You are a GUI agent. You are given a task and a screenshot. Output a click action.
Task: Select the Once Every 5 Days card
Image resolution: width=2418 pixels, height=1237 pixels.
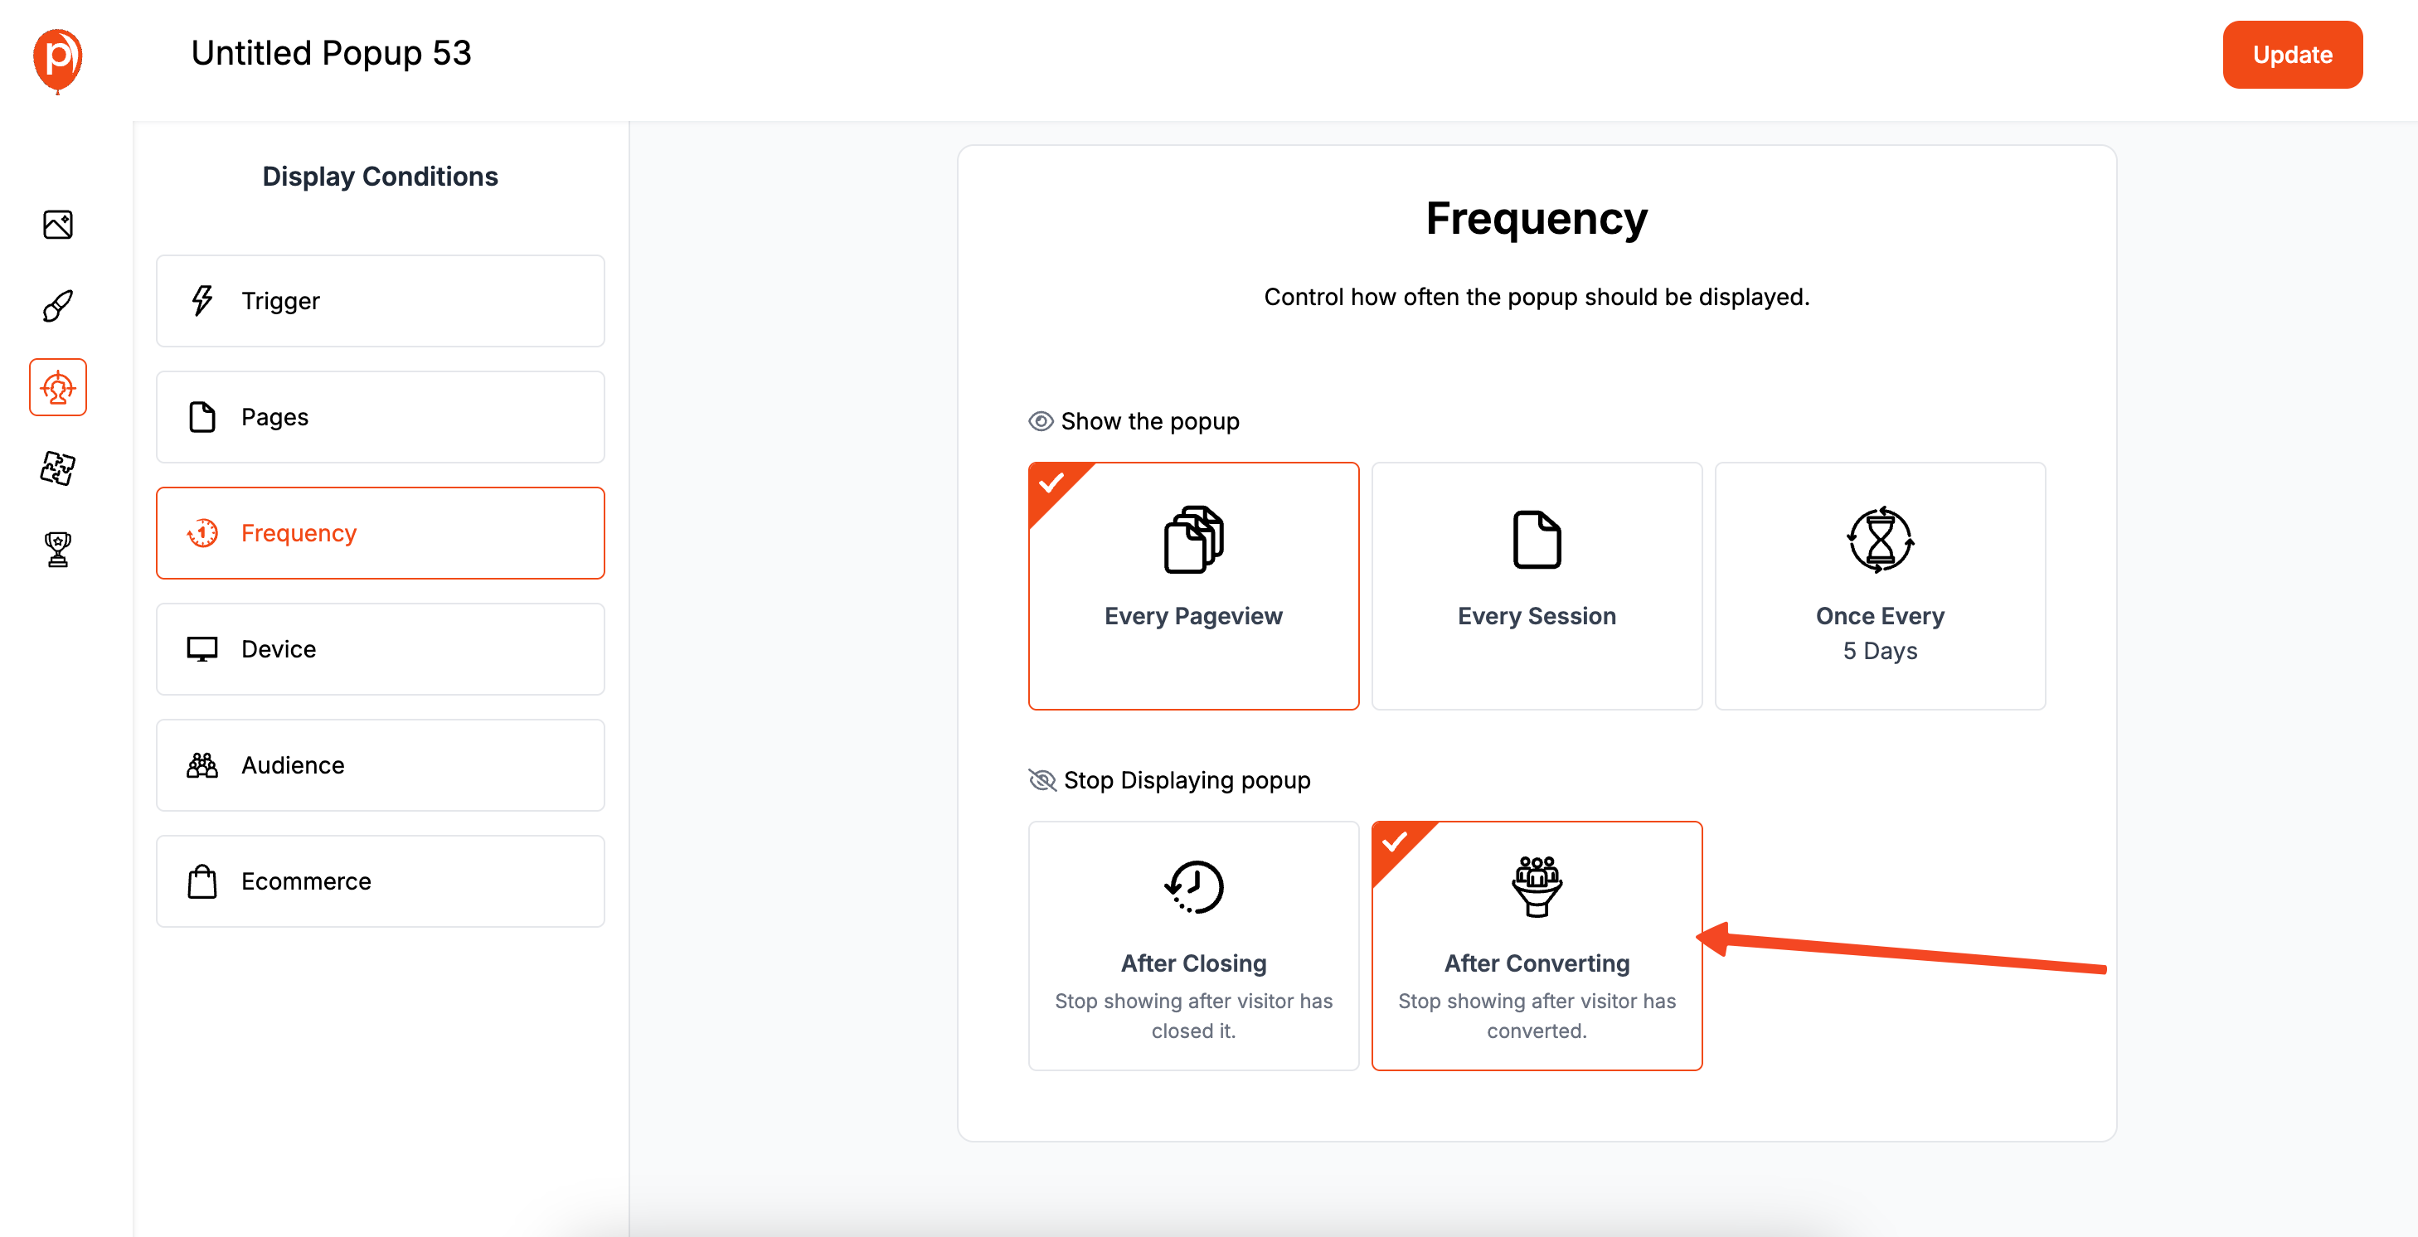point(1879,585)
